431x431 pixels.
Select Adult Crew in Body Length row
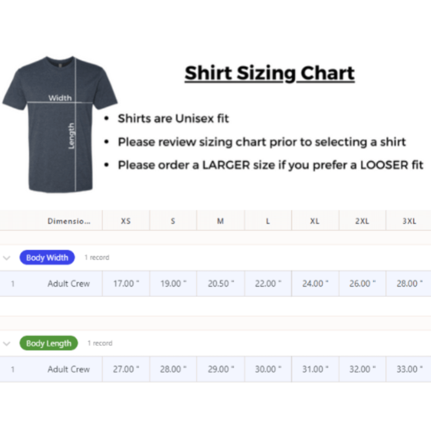click(x=68, y=369)
